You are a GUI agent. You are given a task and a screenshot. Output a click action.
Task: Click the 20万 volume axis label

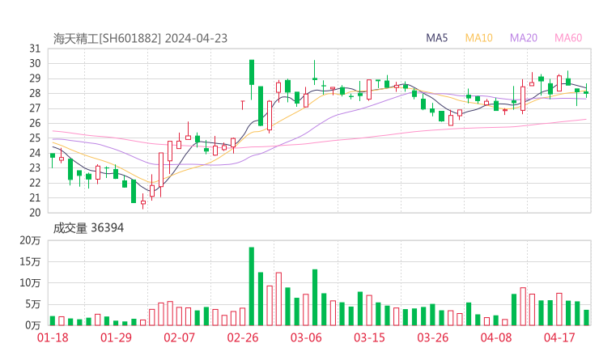click(x=30, y=240)
